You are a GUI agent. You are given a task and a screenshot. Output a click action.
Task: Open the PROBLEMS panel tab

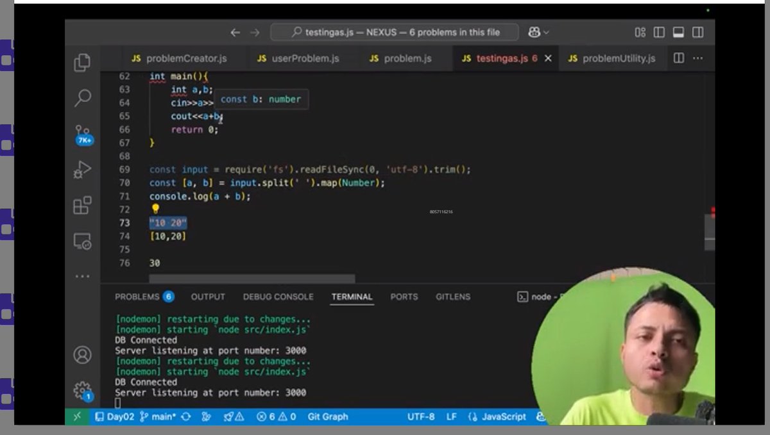pos(144,297)
